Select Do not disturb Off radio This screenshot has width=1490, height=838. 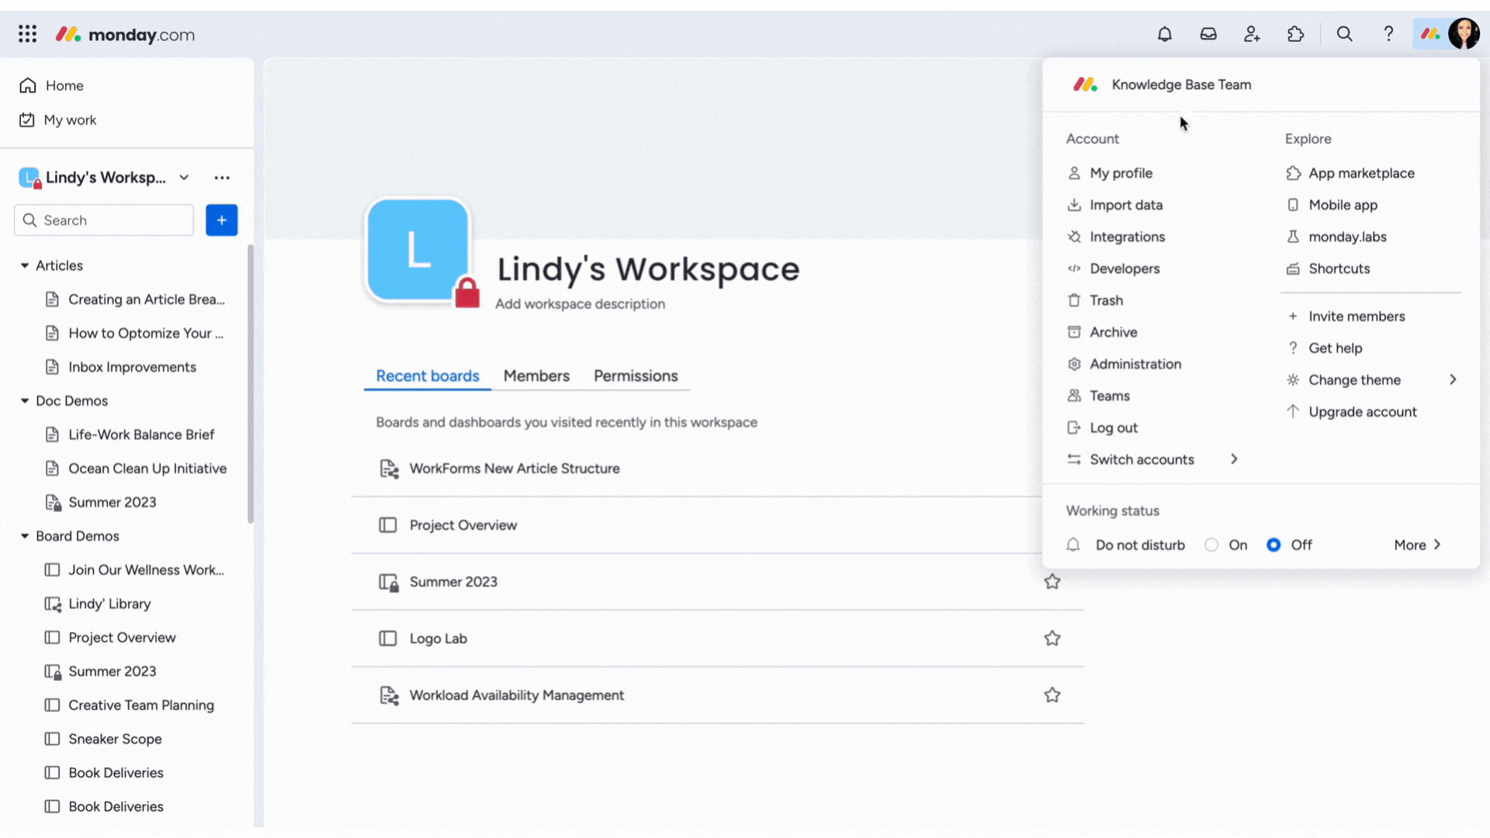(1273, 545)
